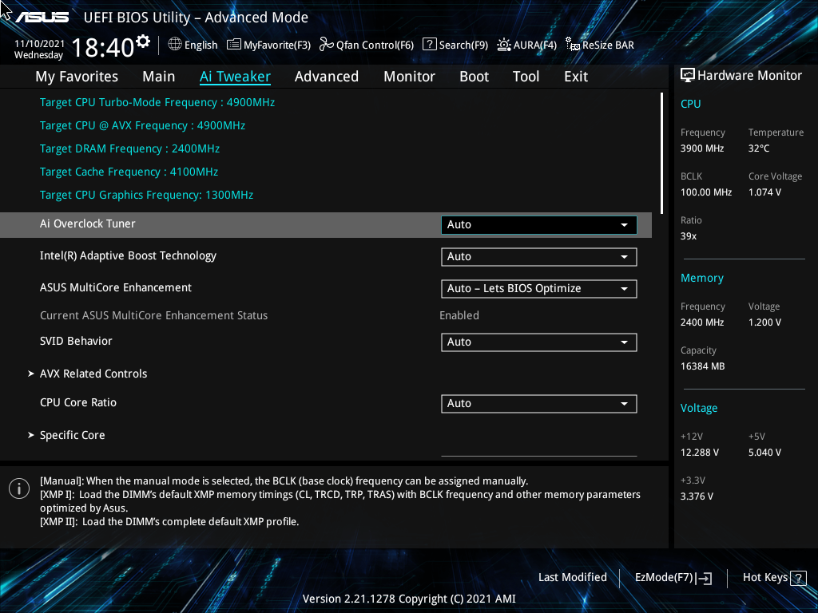Click +3.3V reading 3.376 V
This screenshot has height=613, width=818.
[x=697, y=496]
